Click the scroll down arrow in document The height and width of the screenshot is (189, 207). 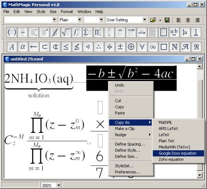(x=200, y=175)
